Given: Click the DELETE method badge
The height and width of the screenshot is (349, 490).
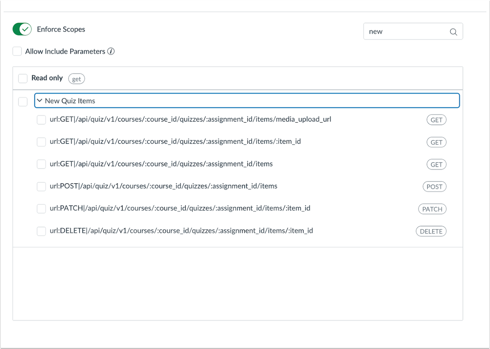Looking at the screenshot, I should [431, 231].
